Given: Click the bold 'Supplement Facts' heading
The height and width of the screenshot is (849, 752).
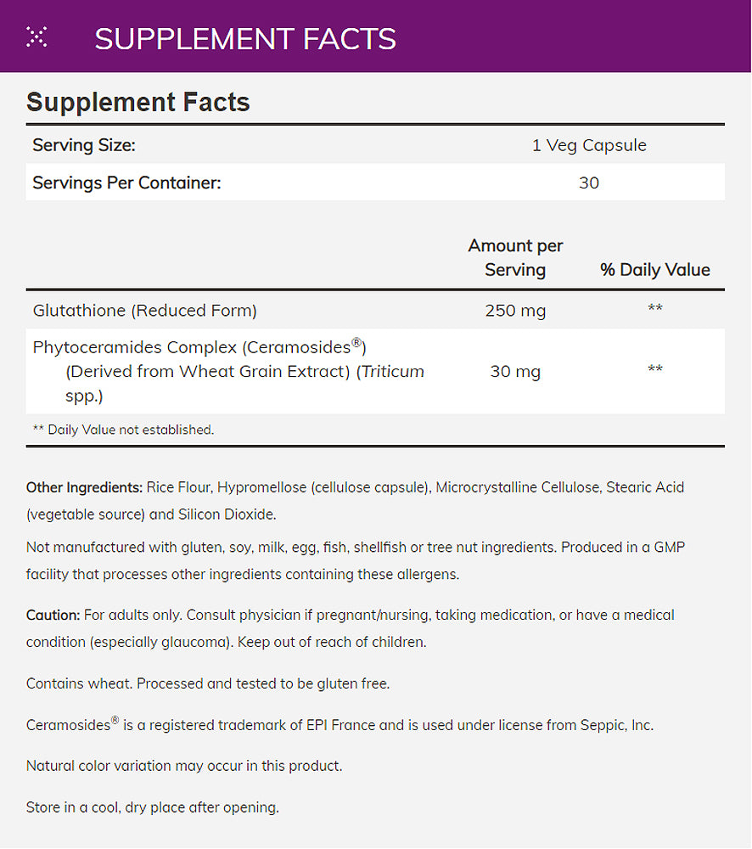Looking at the screenshot, I should [x=138, y=103].
